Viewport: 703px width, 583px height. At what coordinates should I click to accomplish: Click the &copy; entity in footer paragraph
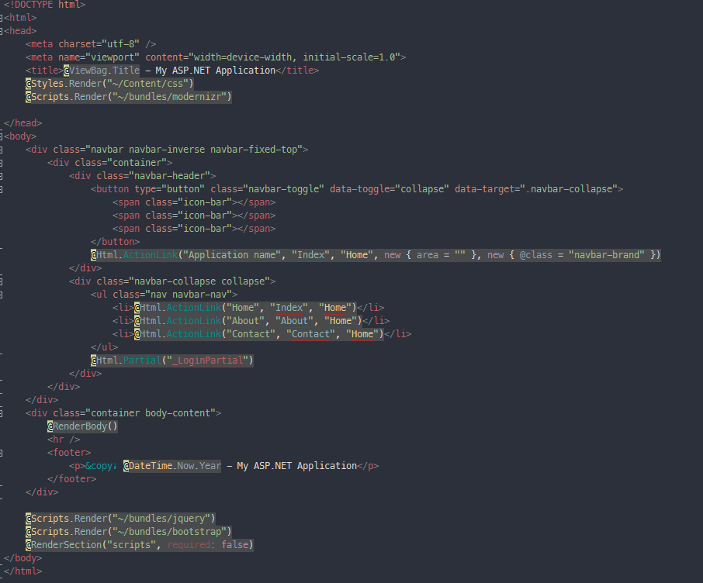[x=102, y=466]
